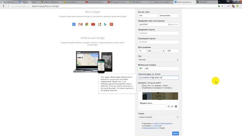Click the Google+ red icon

pyautogui.click(x=111, y=24)
